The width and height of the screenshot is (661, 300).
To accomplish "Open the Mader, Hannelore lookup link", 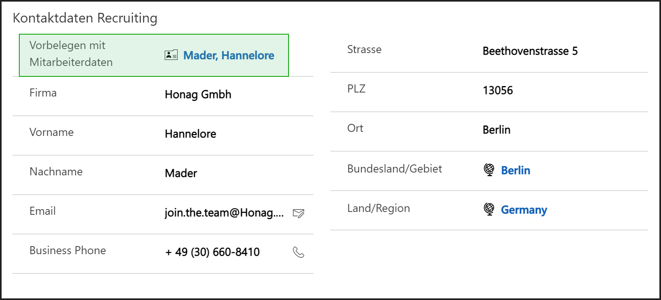I will point(229,55).
